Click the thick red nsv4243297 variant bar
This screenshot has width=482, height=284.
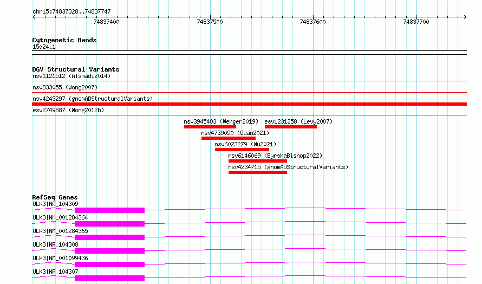click(249, 104)
